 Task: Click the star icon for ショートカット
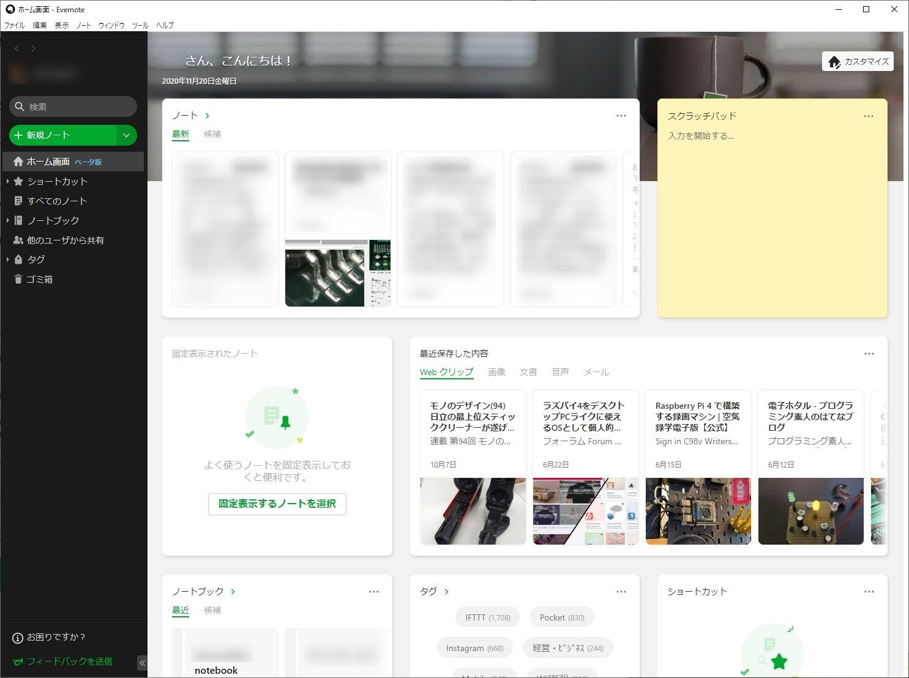pyautogui.click(x=18, y=181)
